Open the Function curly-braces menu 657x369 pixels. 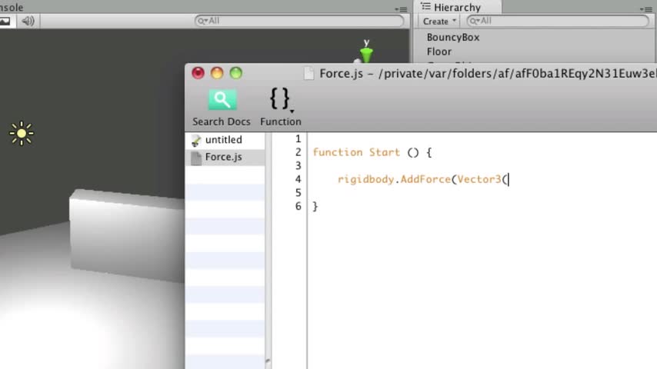click(x=280, y=107)
